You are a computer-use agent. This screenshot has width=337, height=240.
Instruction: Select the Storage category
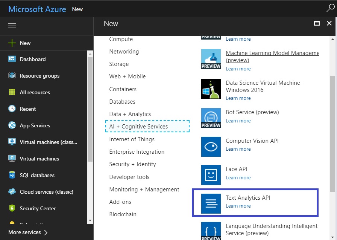click(x=119, y=64)
